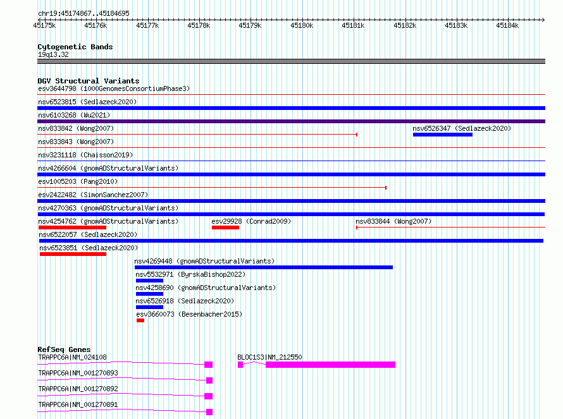Click the blue bar of nsv4269448
The height and width of the screenshot is (419, 563).
(x=264, y=267)
